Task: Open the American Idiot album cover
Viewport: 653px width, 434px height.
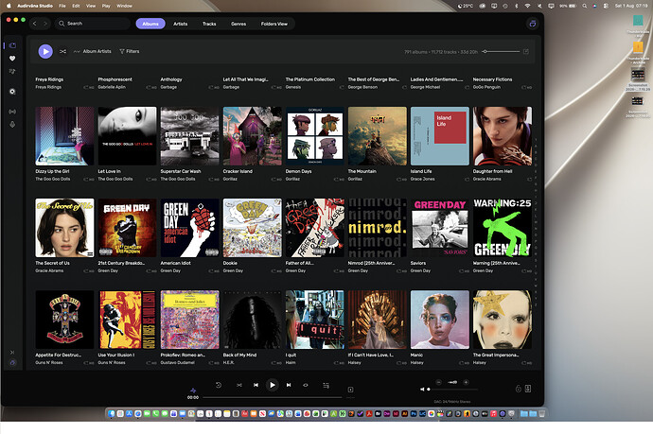Action: coord(190,228)
